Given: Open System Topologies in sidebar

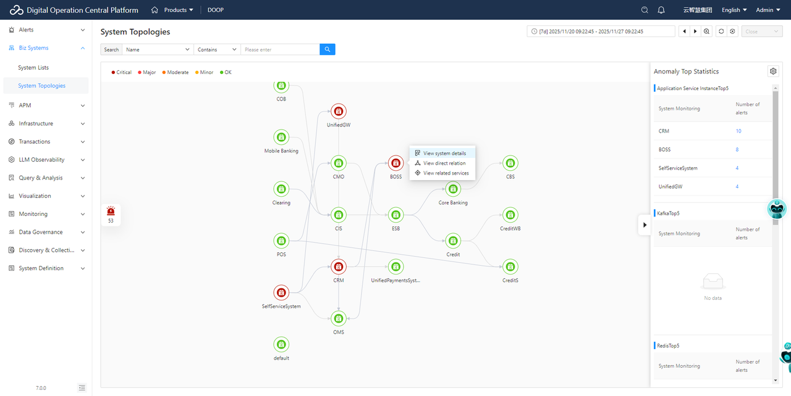Looking at the screenshot, I should click(x=46, y=86).
